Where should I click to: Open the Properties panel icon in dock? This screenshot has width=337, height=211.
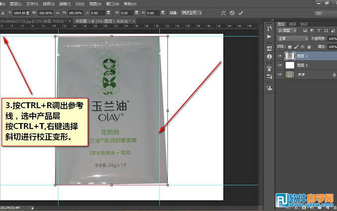tap(270, 48)
